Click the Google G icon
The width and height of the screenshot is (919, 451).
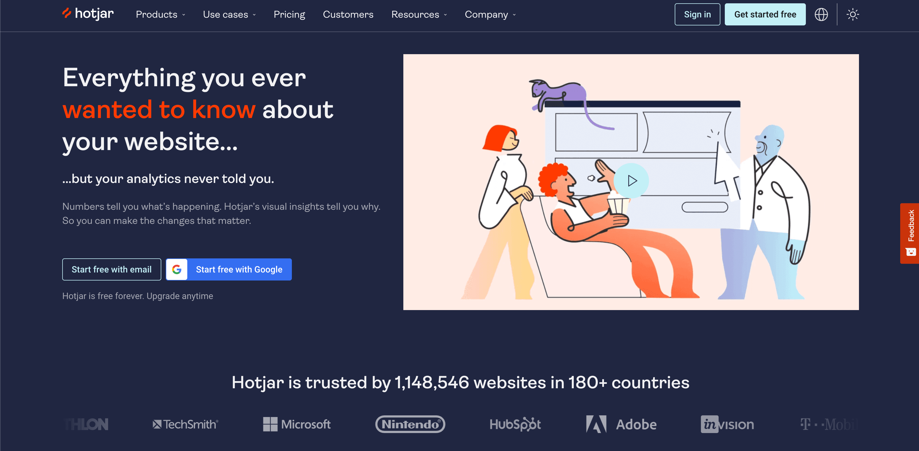(176, 269)
